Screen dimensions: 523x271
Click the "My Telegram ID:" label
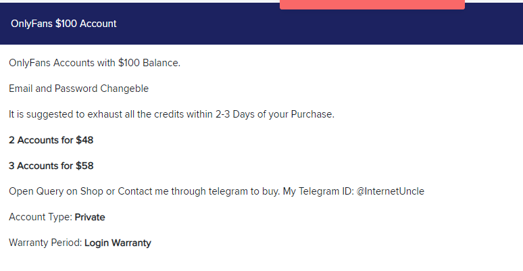tap(318, 191)
